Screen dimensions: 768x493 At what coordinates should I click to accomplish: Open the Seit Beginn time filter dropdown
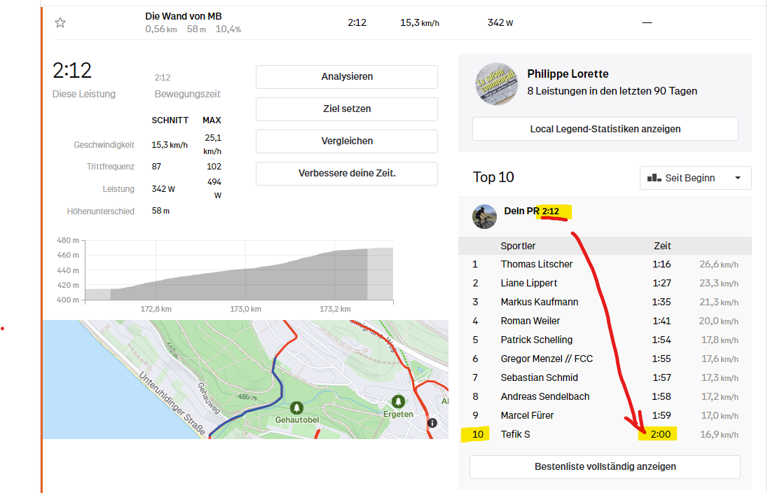(695, 178)
